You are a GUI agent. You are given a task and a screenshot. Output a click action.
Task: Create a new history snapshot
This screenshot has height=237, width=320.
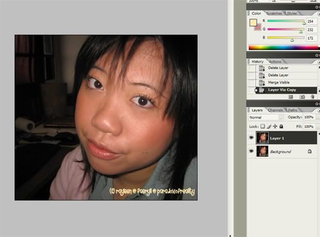[302, 97]
